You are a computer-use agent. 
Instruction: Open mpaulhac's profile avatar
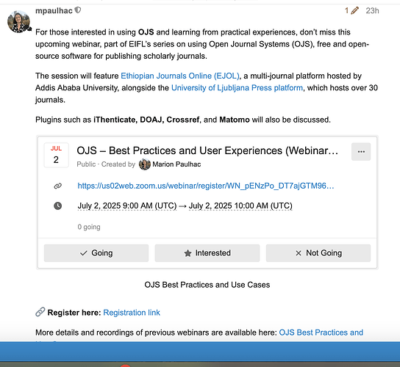point(18,21)
